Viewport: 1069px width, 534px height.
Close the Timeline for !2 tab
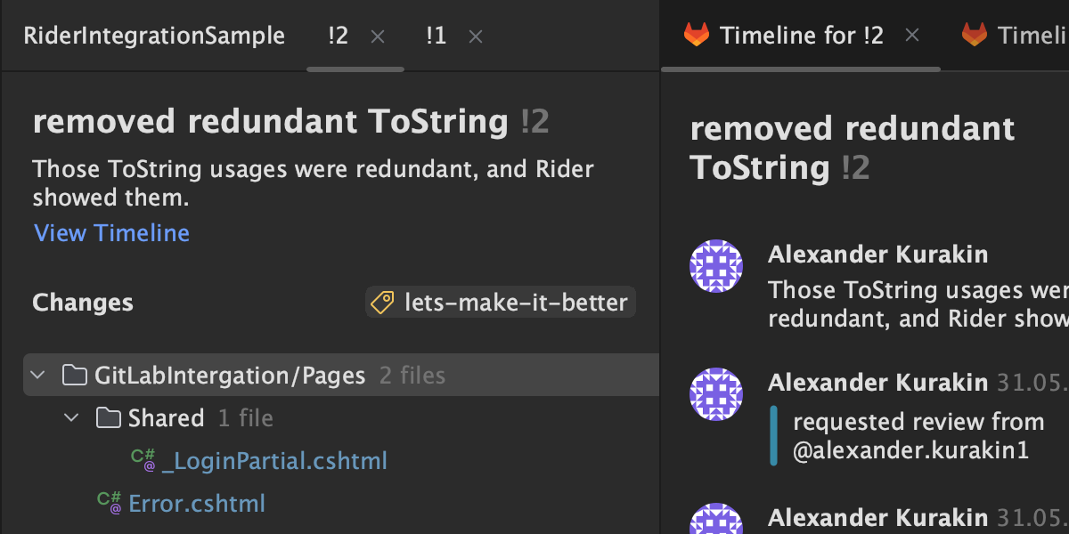[x=911, y=36]
